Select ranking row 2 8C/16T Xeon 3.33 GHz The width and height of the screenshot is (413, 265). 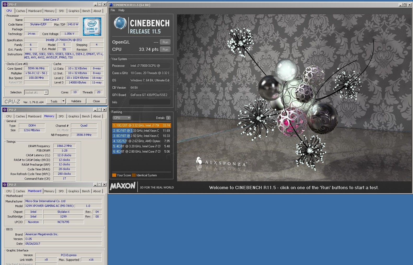[x=142, y=131]
